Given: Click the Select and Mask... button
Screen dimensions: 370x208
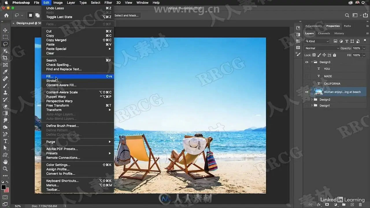Looking at the screenshot, I should [126, 15].
